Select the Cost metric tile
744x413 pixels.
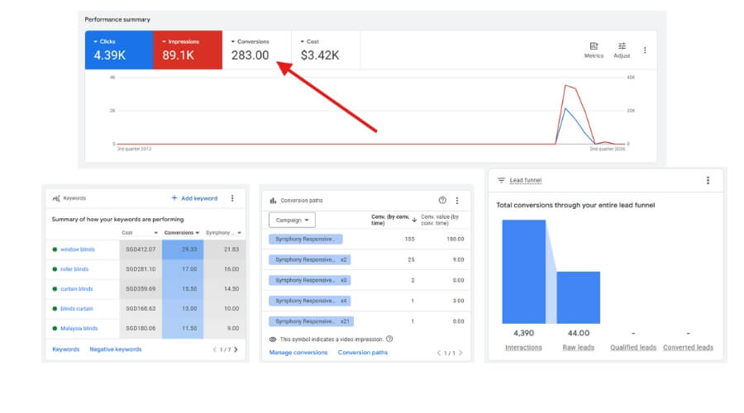tap(326, 50)
